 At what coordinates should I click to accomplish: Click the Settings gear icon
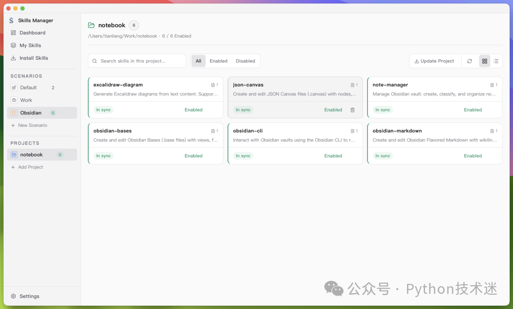[13, 296]
